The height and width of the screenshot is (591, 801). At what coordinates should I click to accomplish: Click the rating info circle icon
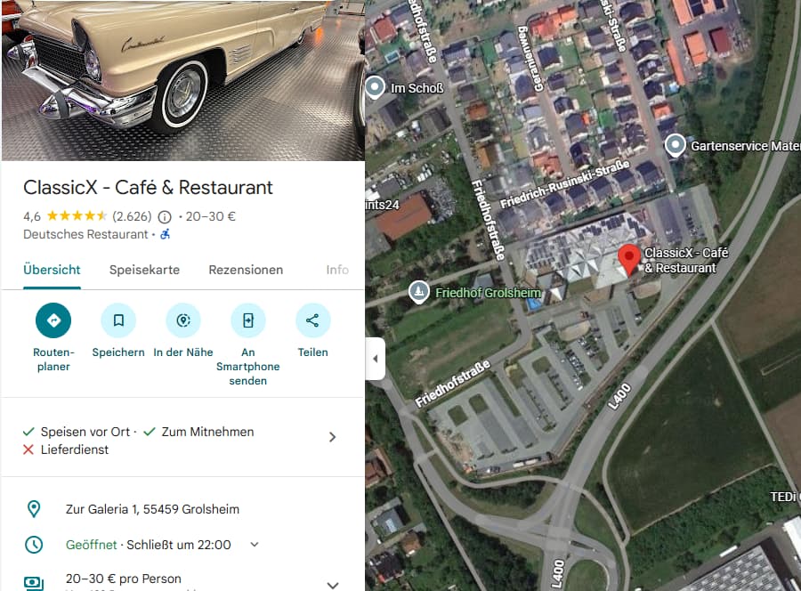pos(165,217)
